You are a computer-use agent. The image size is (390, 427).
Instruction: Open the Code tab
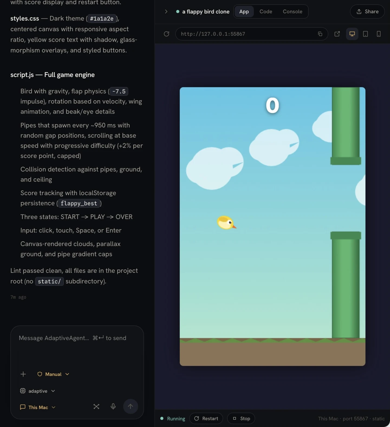click(266, 12)
